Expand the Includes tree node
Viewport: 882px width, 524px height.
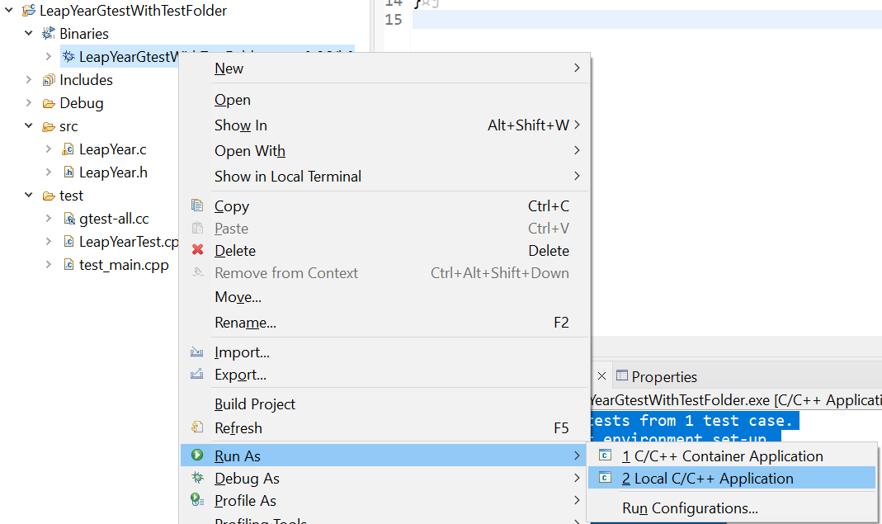click(x=29, y=80)
